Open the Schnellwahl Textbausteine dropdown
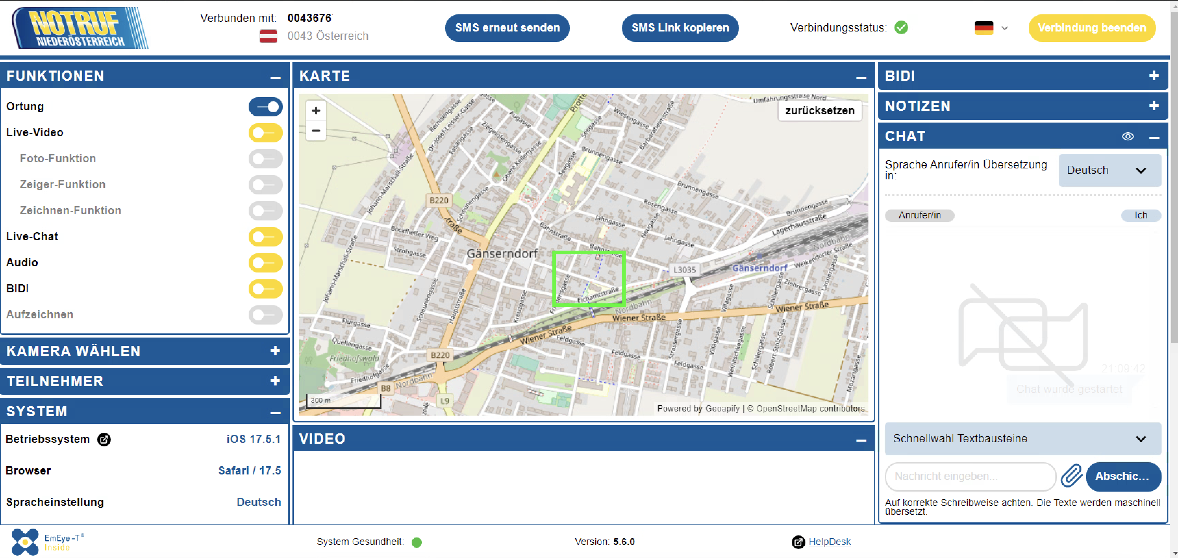 point(1023,438)
